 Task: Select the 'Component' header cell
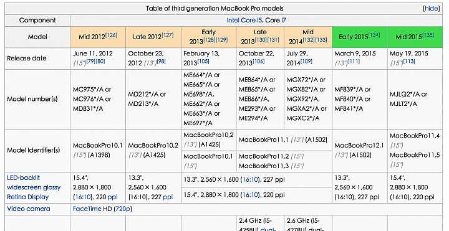coord(37,21)
